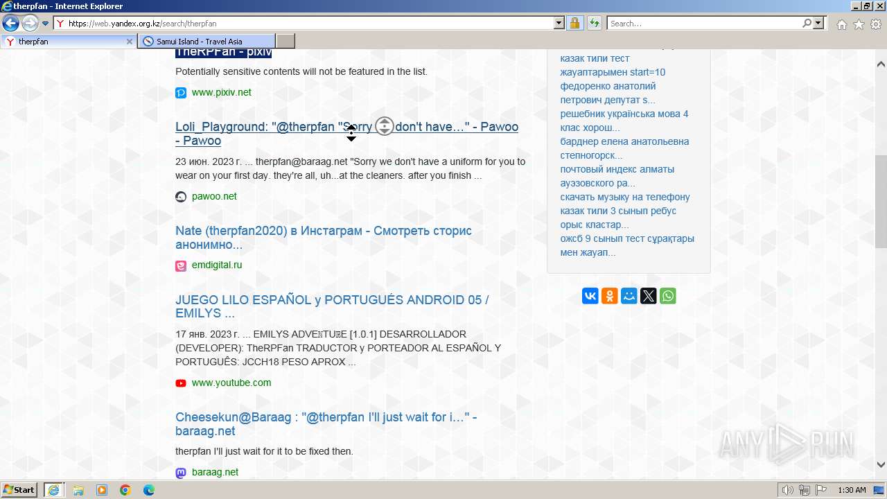Open JUEGO LILO ESPAÑOL result title
This screenshot has height=499, width=887.
[332, 306]
